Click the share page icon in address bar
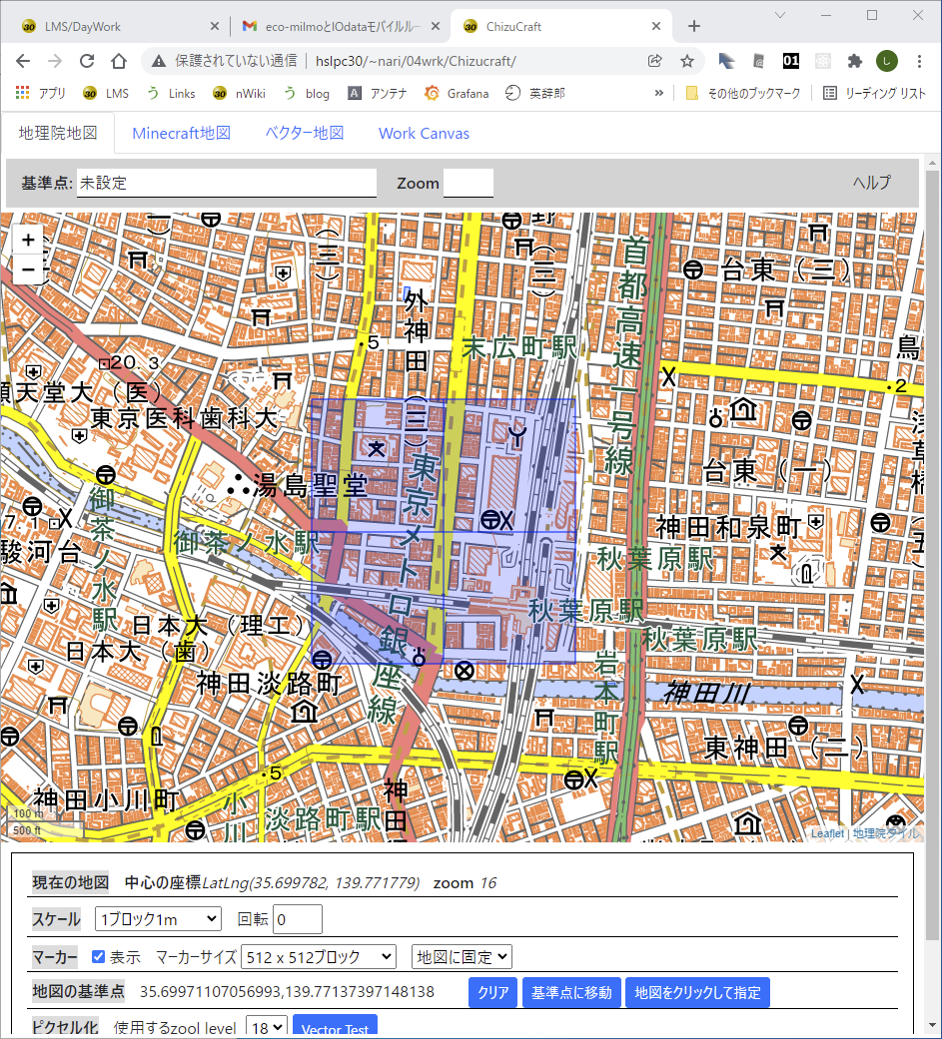Viewport: 942px width, 1039px height. coord(655,61)
